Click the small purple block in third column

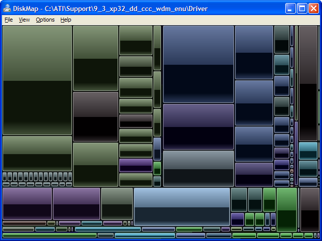click(x=136, y=165)
